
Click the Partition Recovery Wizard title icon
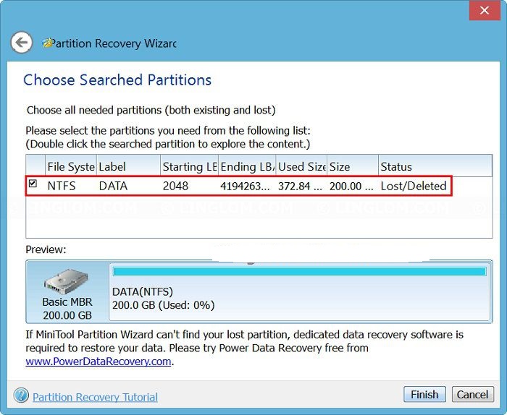pyautogui.click(x=48, y=43)
